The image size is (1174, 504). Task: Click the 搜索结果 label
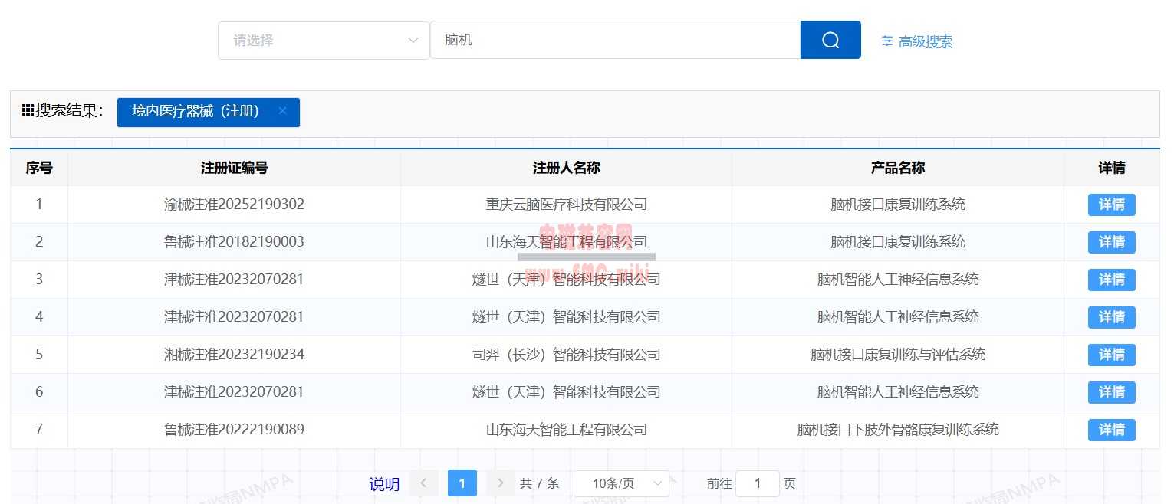tap(69, 111)
